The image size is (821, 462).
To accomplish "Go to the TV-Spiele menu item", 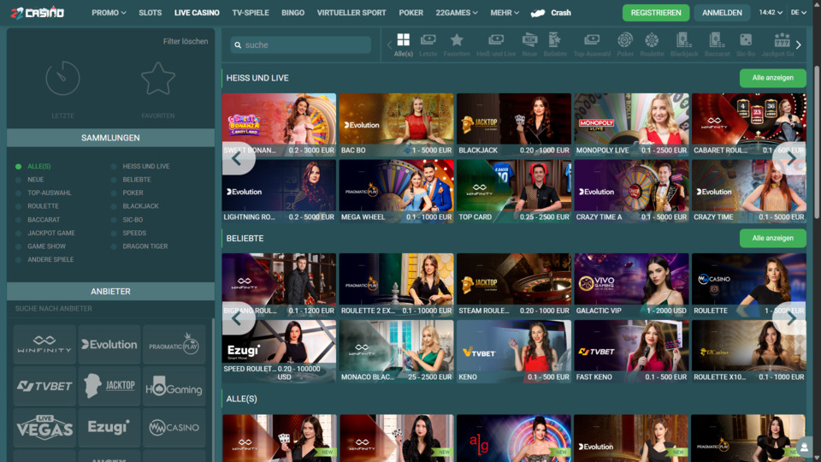I will click(x=250, y=13).
